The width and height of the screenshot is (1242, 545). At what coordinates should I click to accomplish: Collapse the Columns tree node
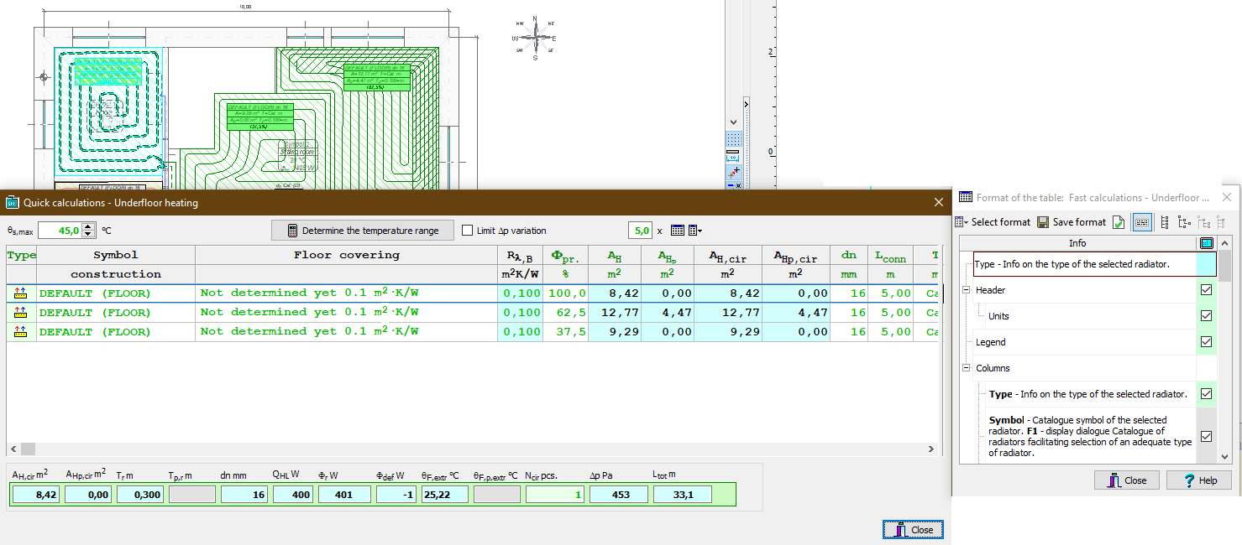(965, 368)
